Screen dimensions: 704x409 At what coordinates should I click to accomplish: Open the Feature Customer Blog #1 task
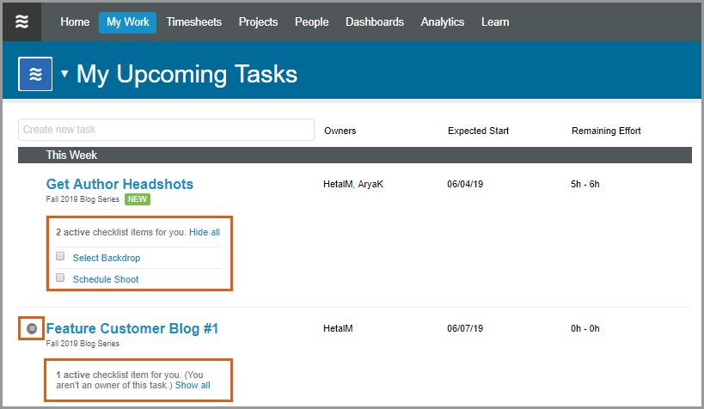point(132,328)
